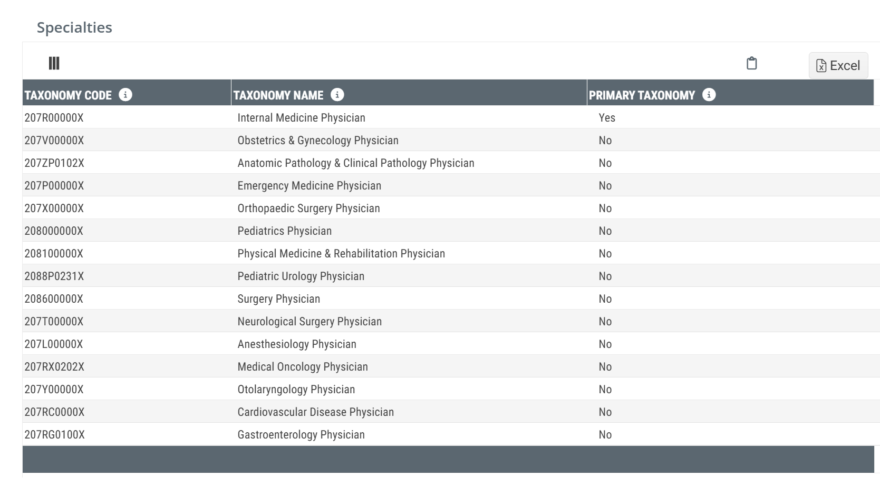The image size is (880, 478).
Task: Sort by the Taxonomy Code column header
Action: pos(68,95)
